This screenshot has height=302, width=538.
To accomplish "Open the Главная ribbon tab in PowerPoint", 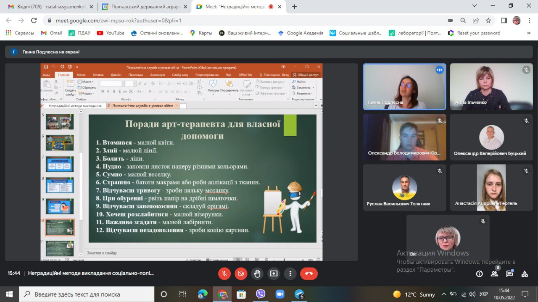I will coord(64,75).
